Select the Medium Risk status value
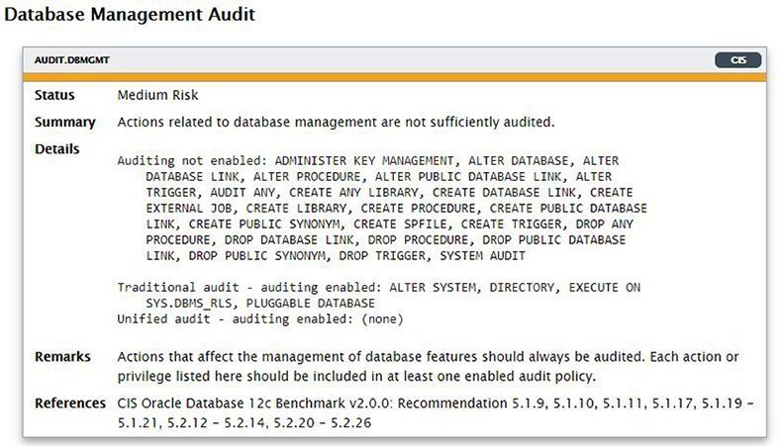 pos(157,95)
